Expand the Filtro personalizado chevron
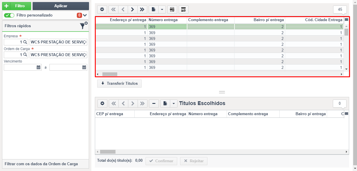Image resolution: width=357 pixels, height=171 pixels. pos(85,15)
